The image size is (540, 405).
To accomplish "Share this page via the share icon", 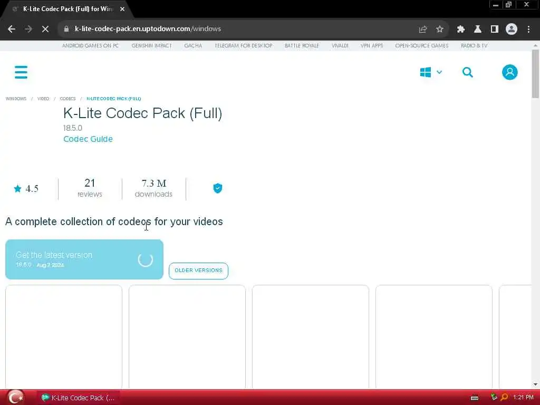I will point(423,29).
